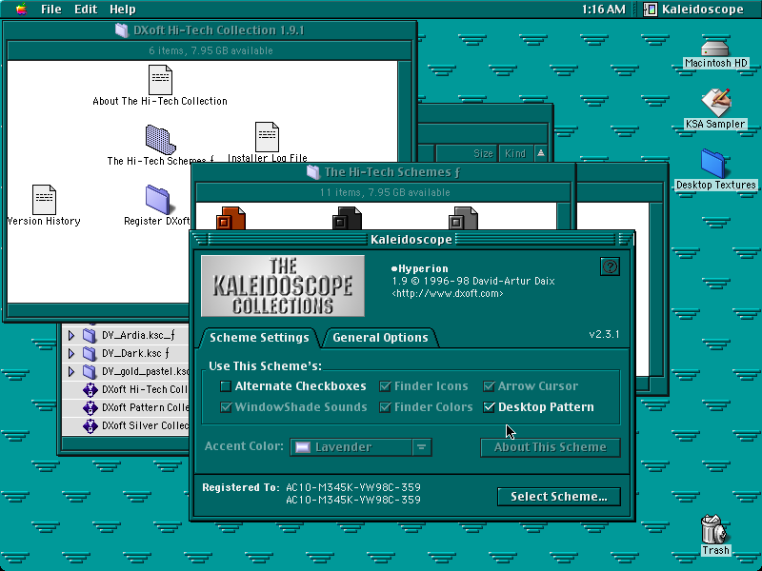762x571 pixels.
Task: Open the Kaleidoscope application menu
Action: (694, 10)
